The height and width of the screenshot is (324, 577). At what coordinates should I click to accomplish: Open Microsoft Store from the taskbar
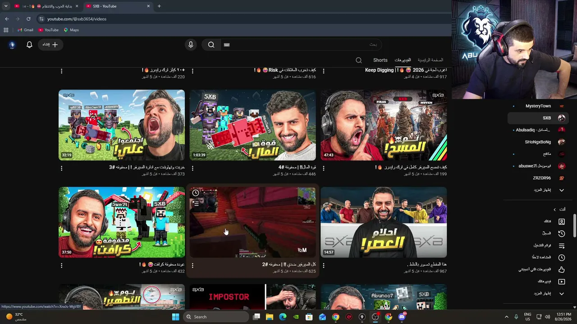pos(309,317)
